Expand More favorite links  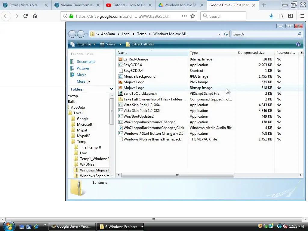pyautogui.click(x=83, y=81)
